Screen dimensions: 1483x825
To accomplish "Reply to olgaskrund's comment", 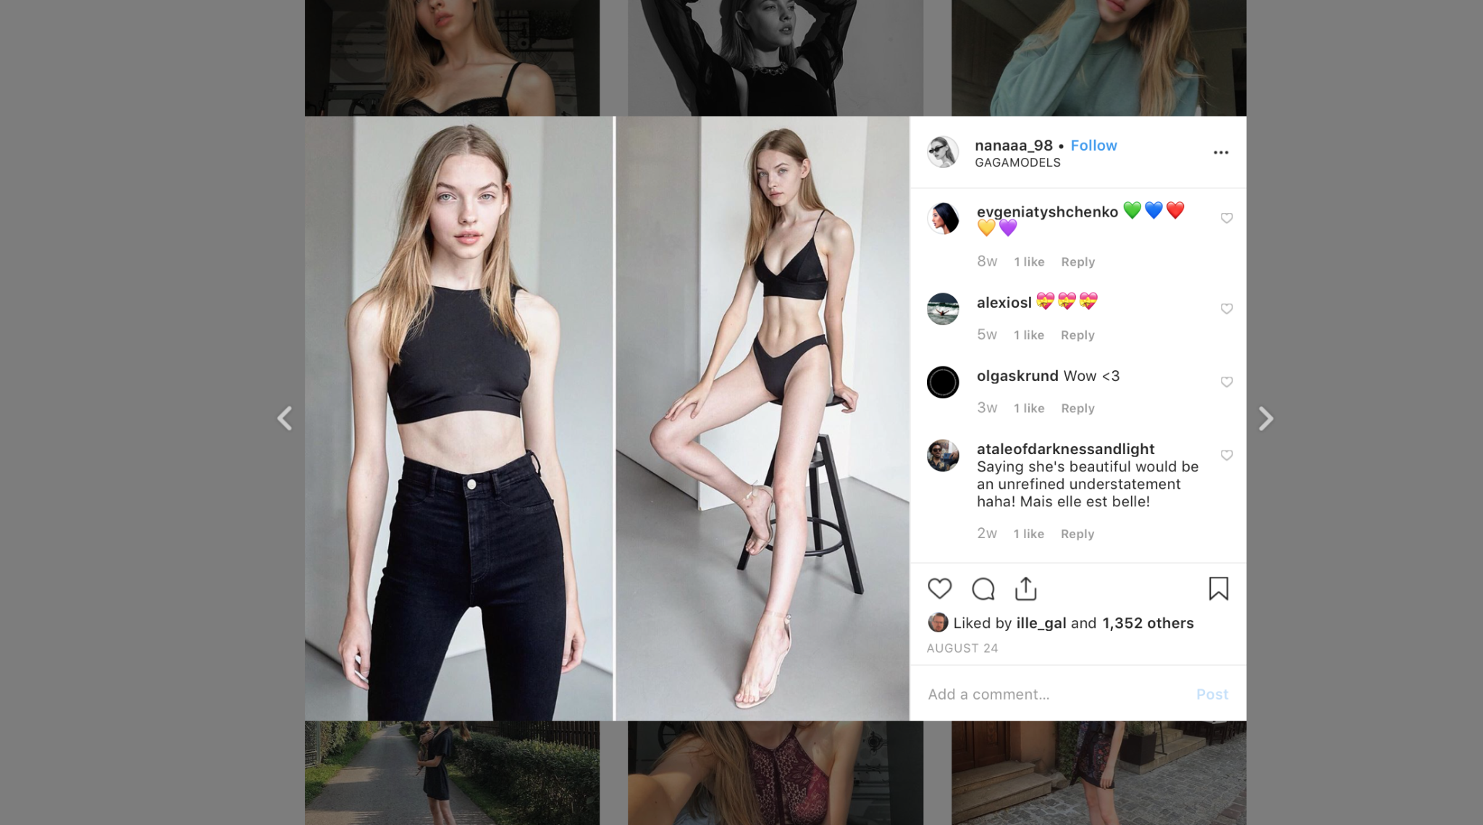I will point(1077,408).
